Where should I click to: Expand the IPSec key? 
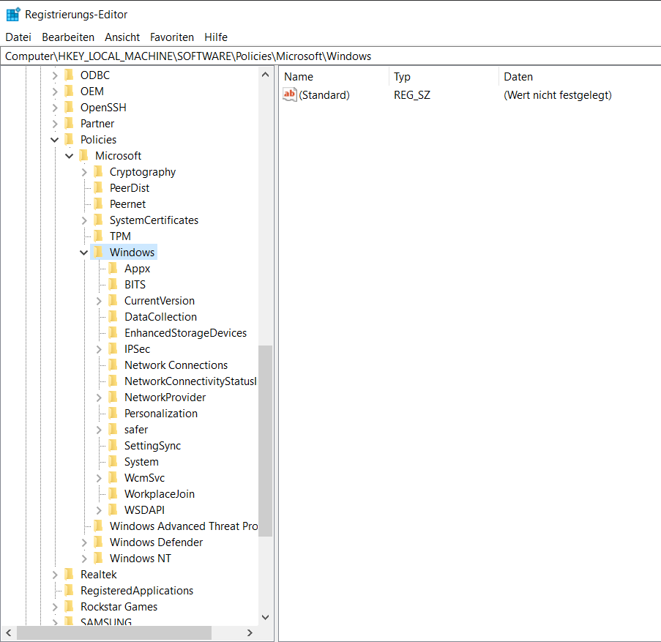(x=99, y=349)
